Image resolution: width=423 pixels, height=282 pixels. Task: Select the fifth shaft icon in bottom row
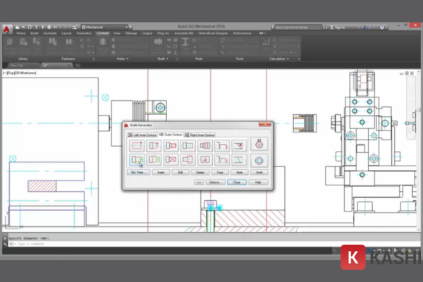point(204,159)
